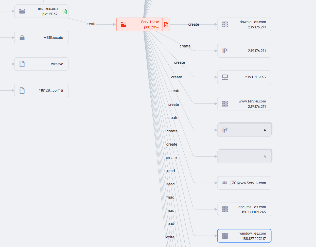This screenshot has height=247, width=316.
Task: Click the 301 status badge in URL node
Action: point(235,183)
